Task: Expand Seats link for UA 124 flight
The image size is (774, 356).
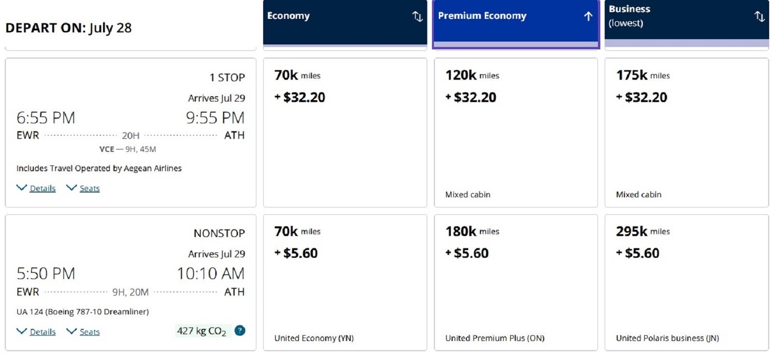Action: click(89, 332)
